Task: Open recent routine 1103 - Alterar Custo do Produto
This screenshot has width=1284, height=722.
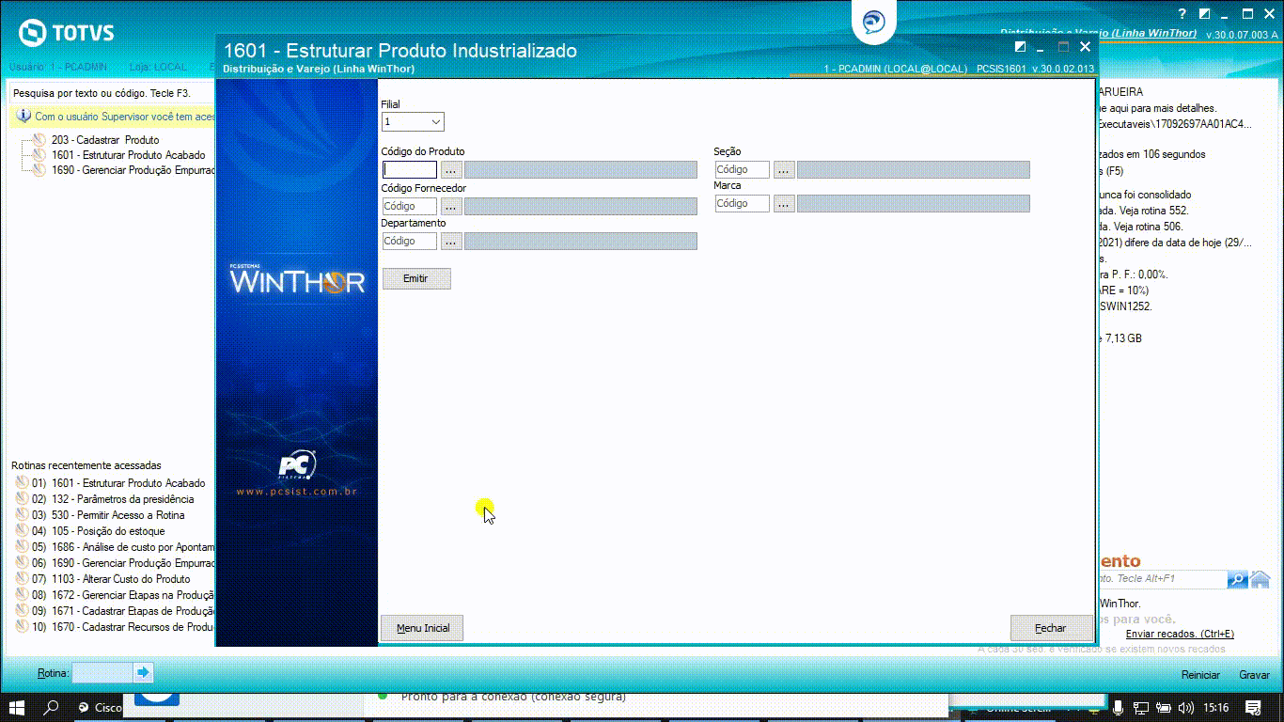Action: 111,579
